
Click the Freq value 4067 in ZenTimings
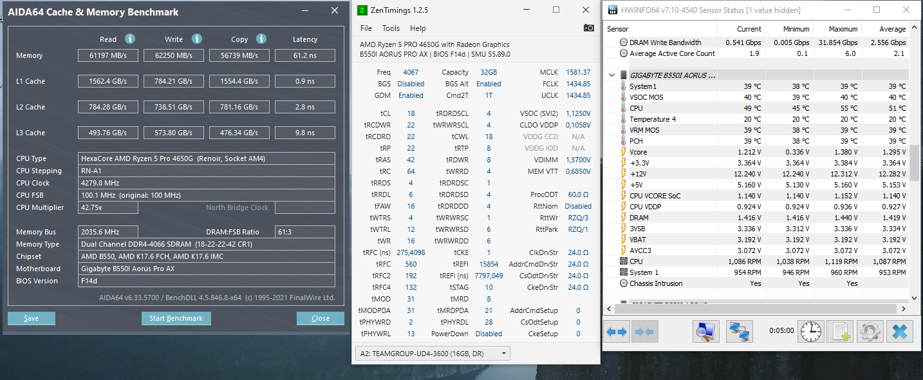point(411,72)
